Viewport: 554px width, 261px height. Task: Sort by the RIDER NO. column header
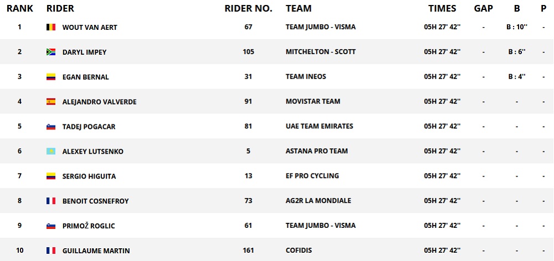pyautogui.click(x=248, y=9)
